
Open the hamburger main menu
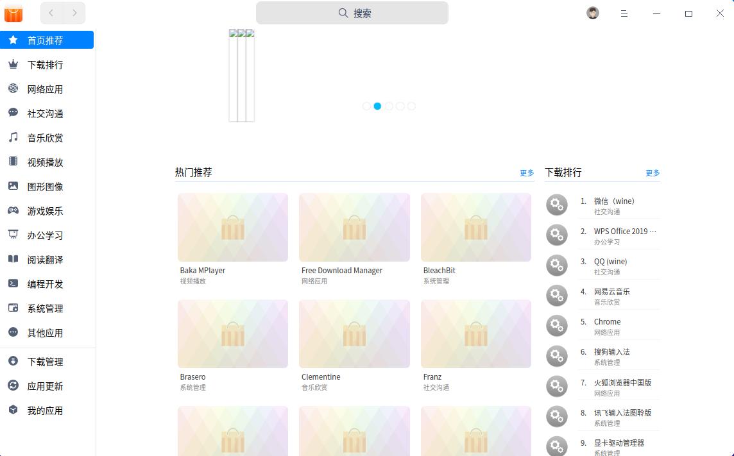click(x=624, y=13)
